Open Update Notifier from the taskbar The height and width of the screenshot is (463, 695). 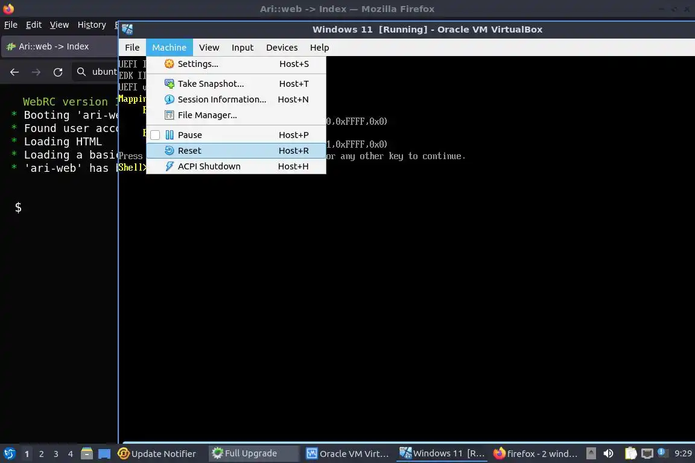tap(157, 454)
